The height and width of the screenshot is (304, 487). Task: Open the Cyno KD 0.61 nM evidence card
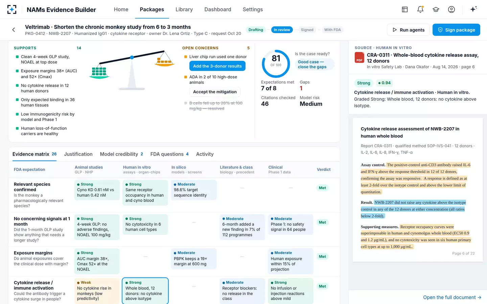coord(97,190)
